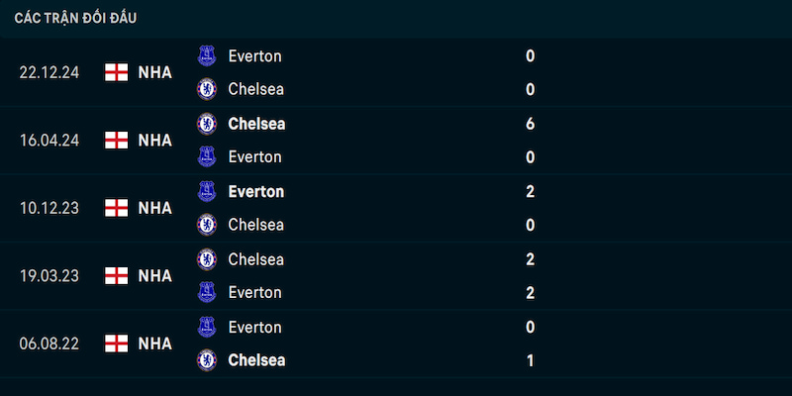Click England flag beside 22.12.24 date

pos(116,72)
